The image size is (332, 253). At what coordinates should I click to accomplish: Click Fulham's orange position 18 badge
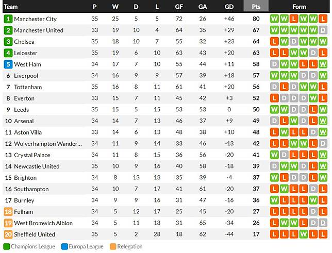click(8, 212)
